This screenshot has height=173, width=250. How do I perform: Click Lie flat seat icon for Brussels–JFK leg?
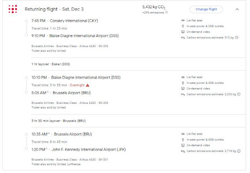point(183,133)
